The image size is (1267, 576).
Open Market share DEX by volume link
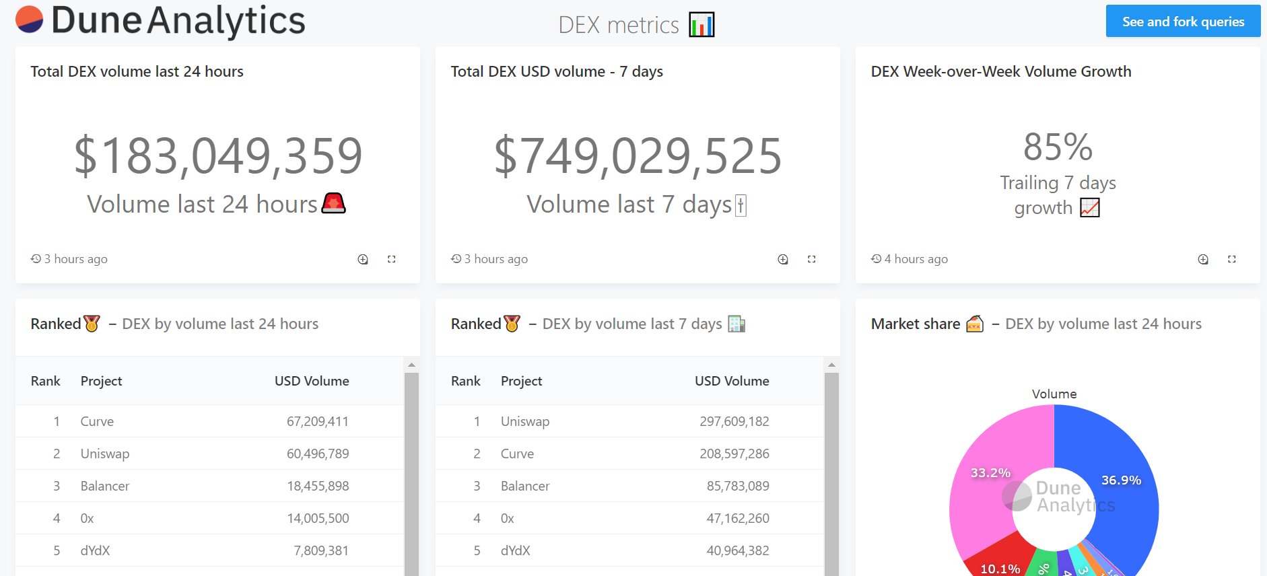tap(1103, 324)
